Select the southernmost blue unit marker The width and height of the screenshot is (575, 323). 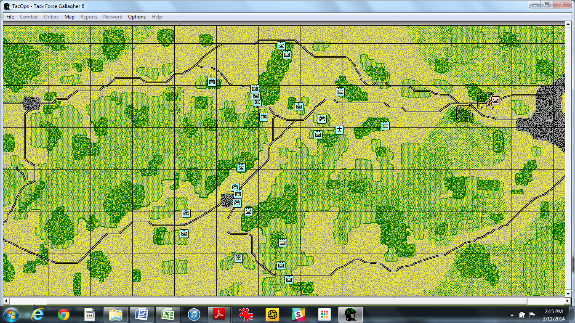click(x=289, y=279)
